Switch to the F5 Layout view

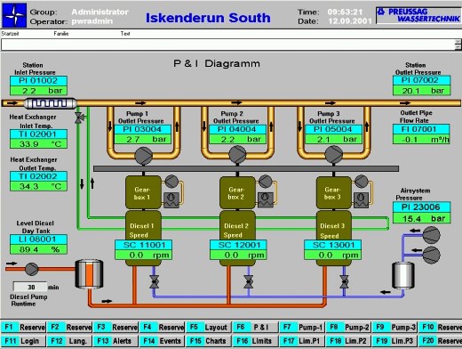(209, 328)
